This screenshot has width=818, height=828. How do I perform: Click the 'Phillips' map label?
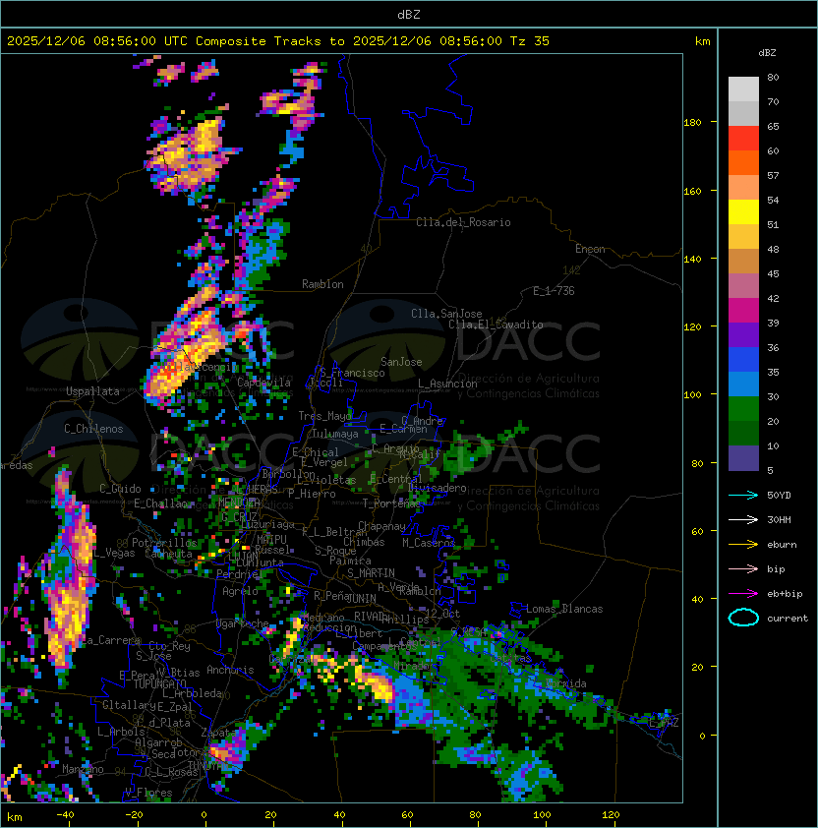[405, 619]
